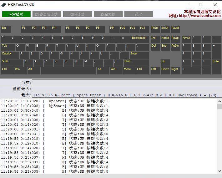Minimize the HKBTest window

coord(187,5)
